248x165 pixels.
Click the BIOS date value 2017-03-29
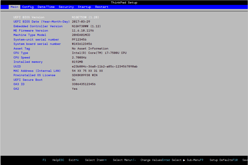tap(81, 22)
